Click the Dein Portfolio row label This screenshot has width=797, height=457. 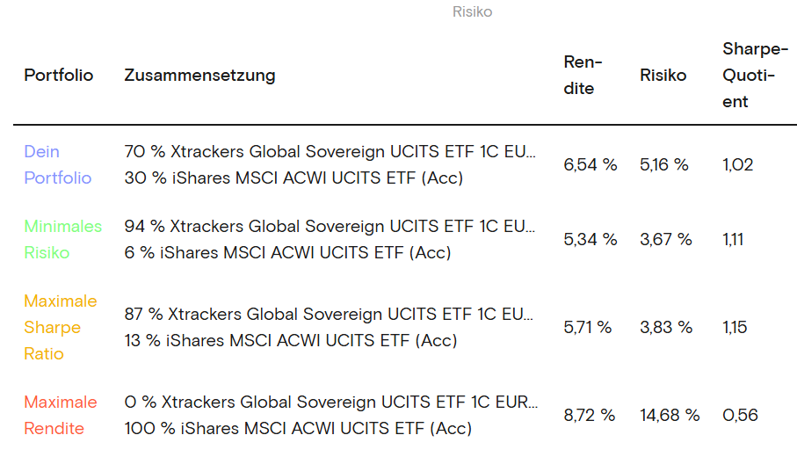coord(57,164)
